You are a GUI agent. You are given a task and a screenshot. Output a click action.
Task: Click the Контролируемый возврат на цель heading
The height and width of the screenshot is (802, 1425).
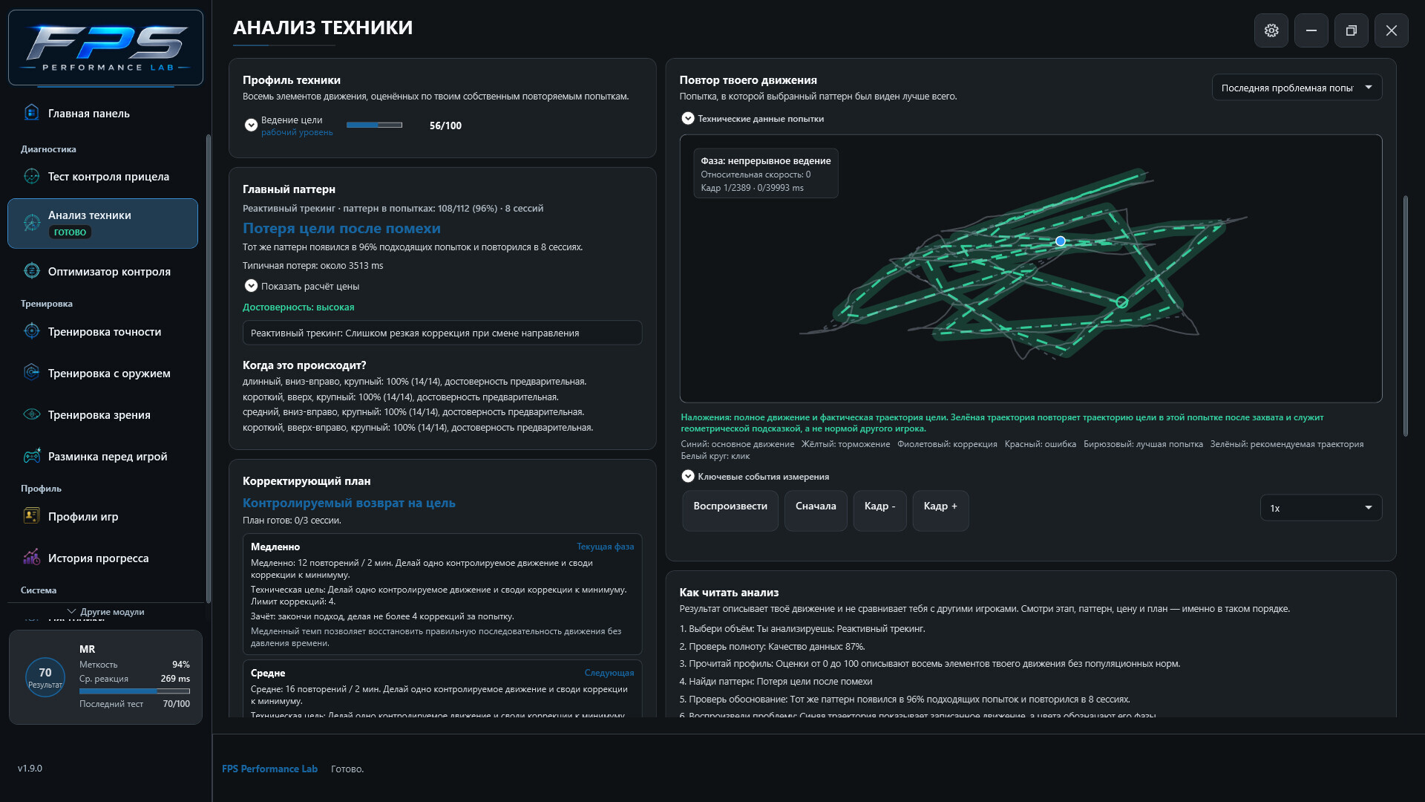point(349,503)
